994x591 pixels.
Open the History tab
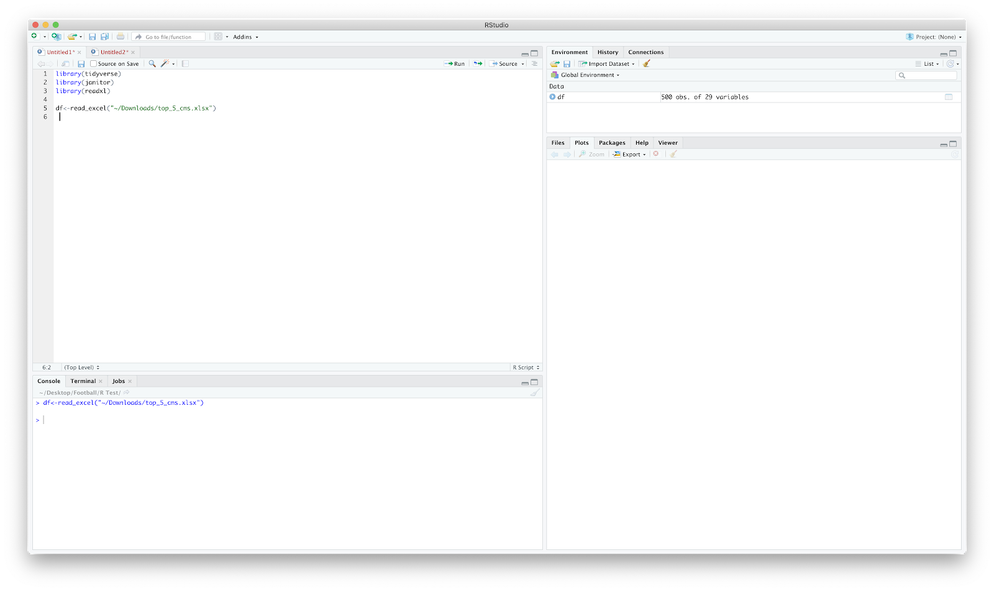pyautogui.click(x=608, y=52)
